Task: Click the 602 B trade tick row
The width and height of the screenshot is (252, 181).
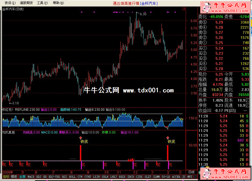Action: tap(224, 140)
